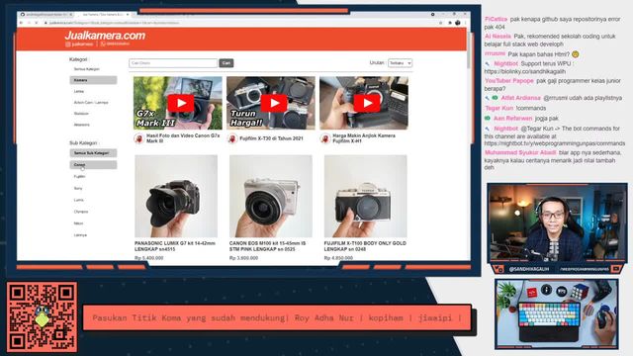Click the keyboard camera feed
This screenshot has width=633, height=356.
pos(557,313)
